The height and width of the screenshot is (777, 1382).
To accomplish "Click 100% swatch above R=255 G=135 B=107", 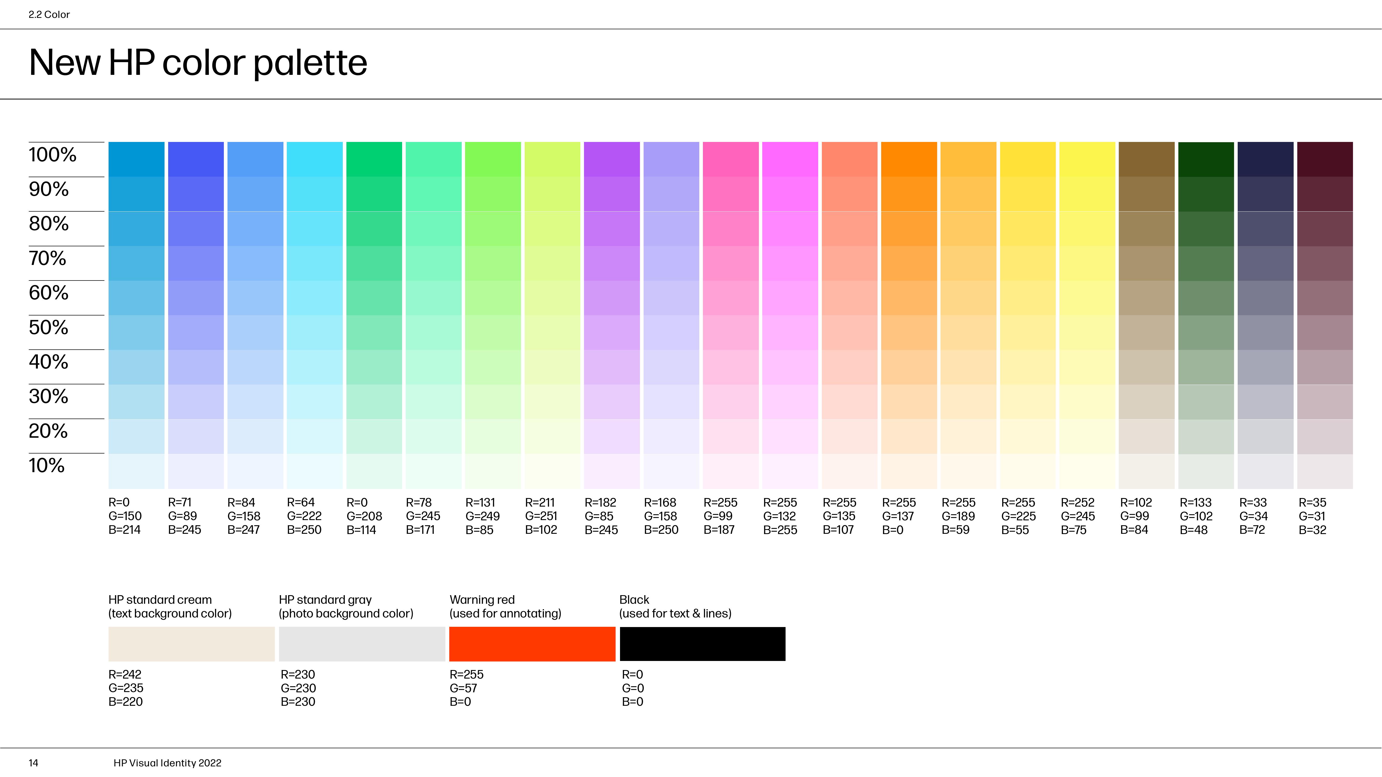I will click(850, 159).
